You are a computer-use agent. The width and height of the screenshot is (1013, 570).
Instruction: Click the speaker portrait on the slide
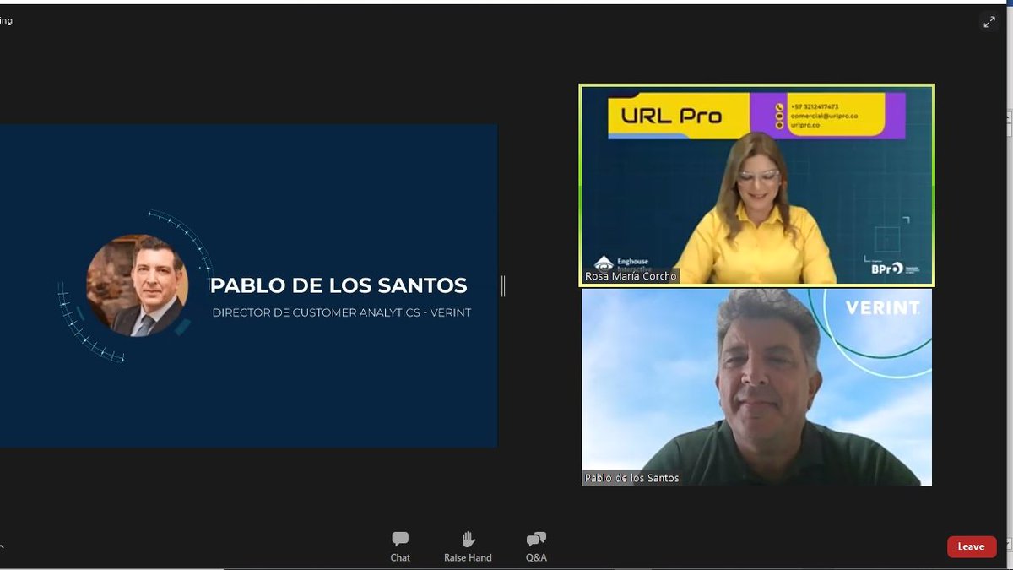[x=137, y=285]
